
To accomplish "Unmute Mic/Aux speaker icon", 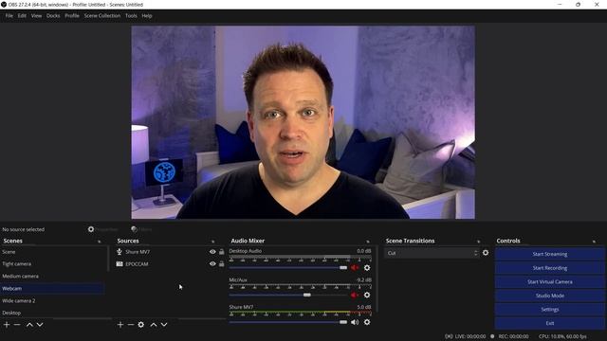I will [355, 295].
